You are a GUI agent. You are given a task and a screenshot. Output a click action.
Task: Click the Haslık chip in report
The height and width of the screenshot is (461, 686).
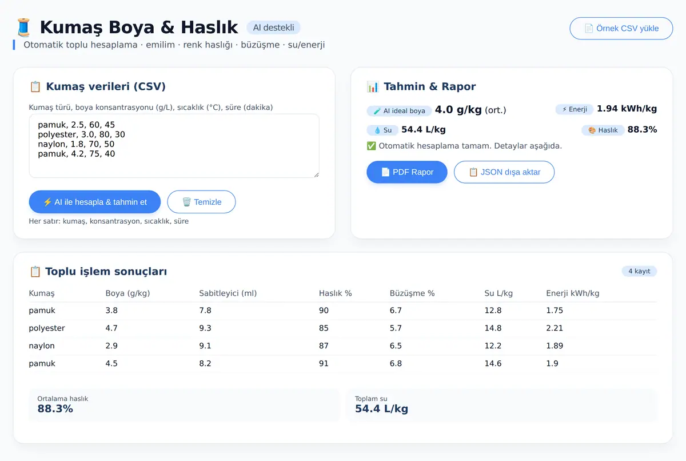(x=603, y=130)
